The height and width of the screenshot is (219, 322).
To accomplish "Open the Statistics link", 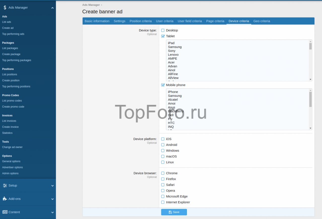I will tap(7, 133).
